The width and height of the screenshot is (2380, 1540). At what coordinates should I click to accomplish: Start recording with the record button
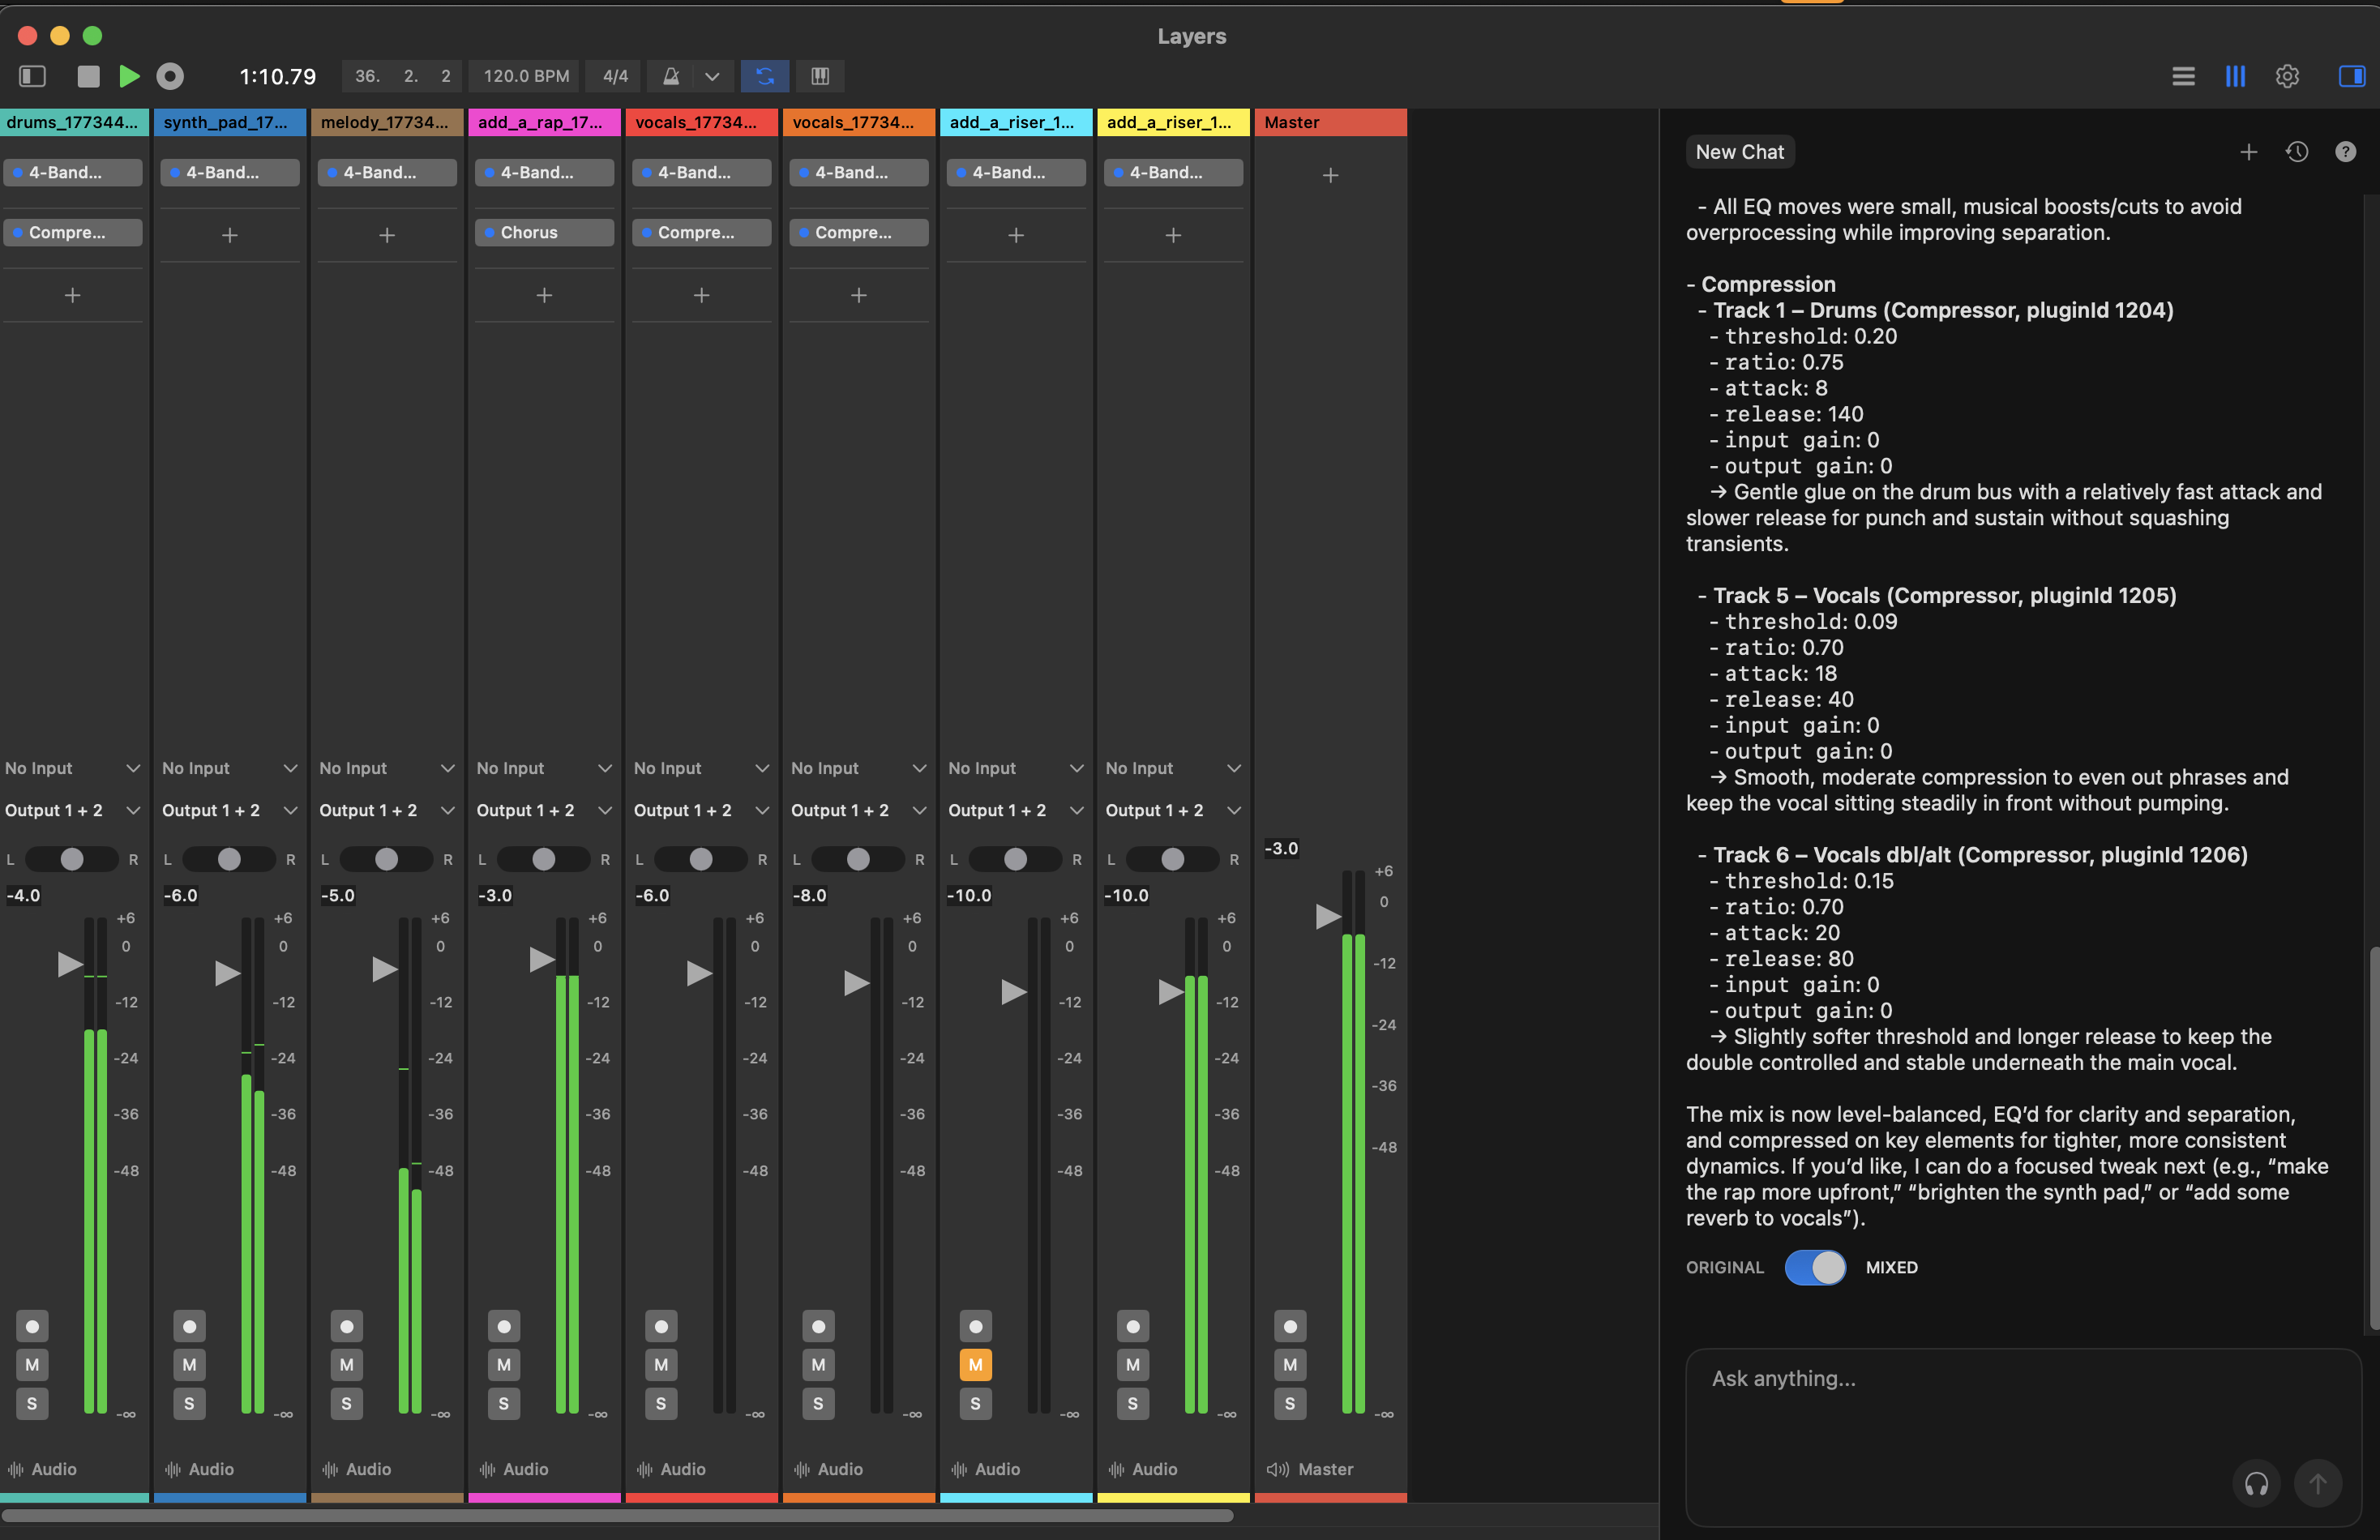tap(170, 76)
